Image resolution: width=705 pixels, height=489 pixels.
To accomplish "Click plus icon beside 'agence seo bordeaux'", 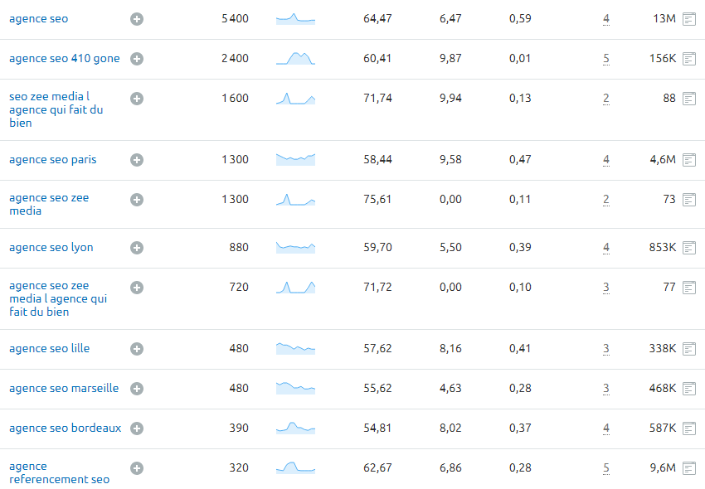I will click(137, 428).
